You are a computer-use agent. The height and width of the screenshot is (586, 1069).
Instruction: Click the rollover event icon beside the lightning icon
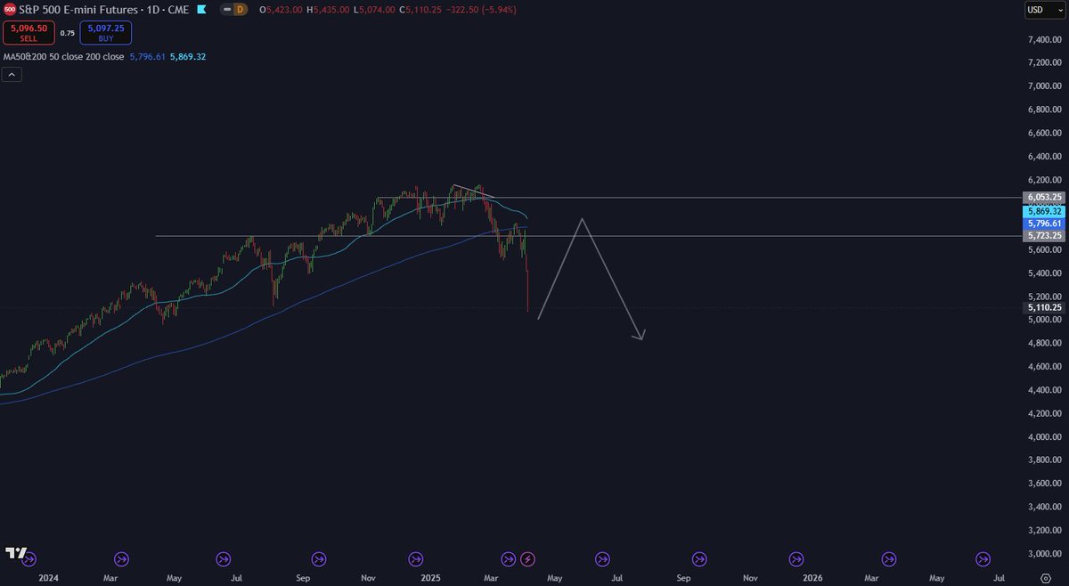point(509,559)
